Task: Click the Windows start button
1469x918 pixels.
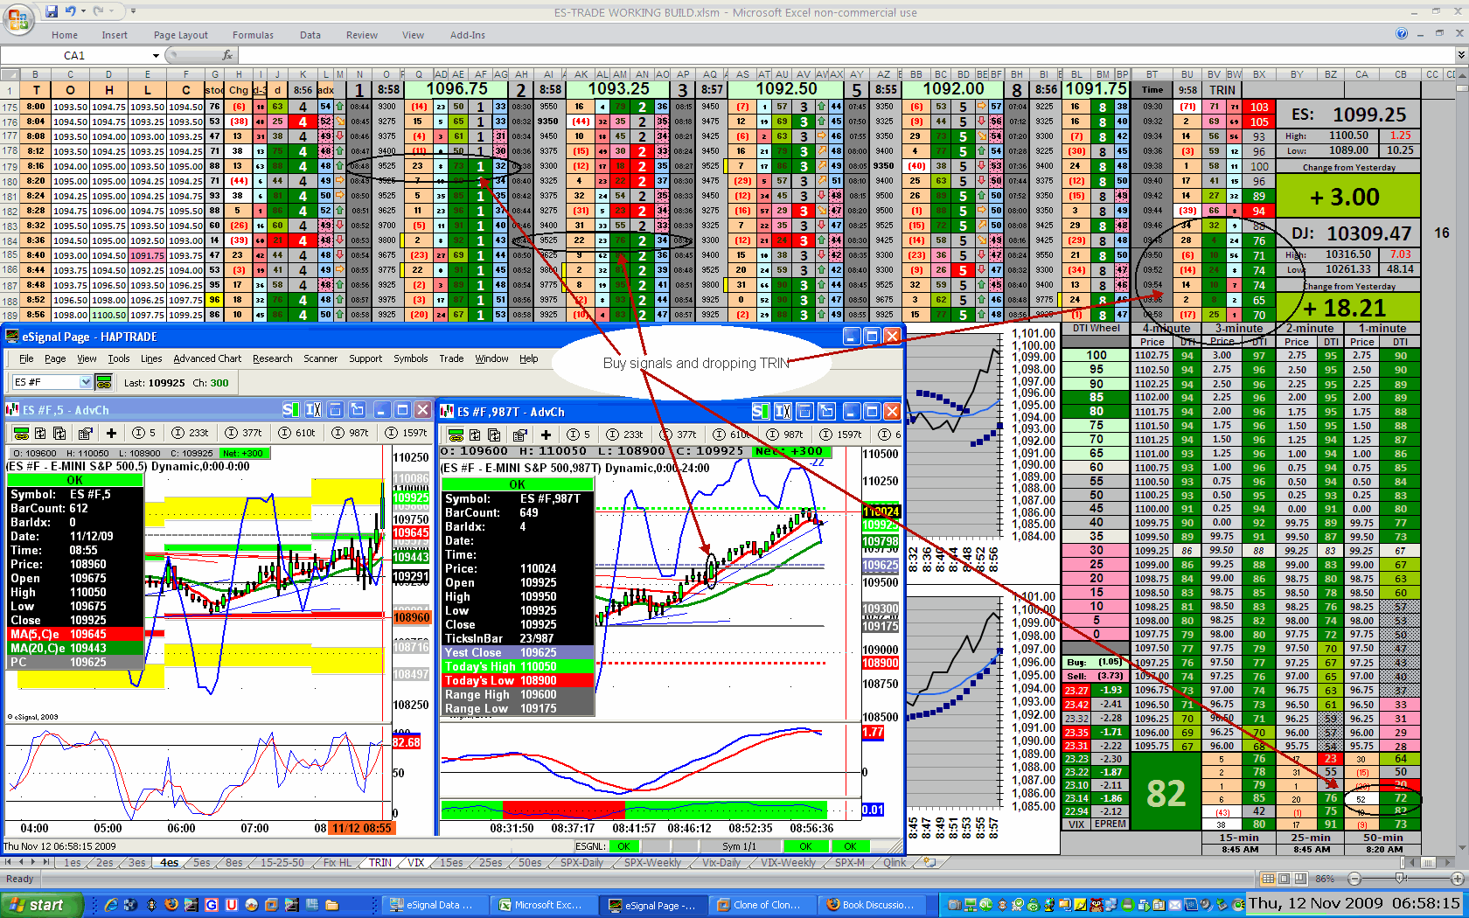Action: [42, 905]
